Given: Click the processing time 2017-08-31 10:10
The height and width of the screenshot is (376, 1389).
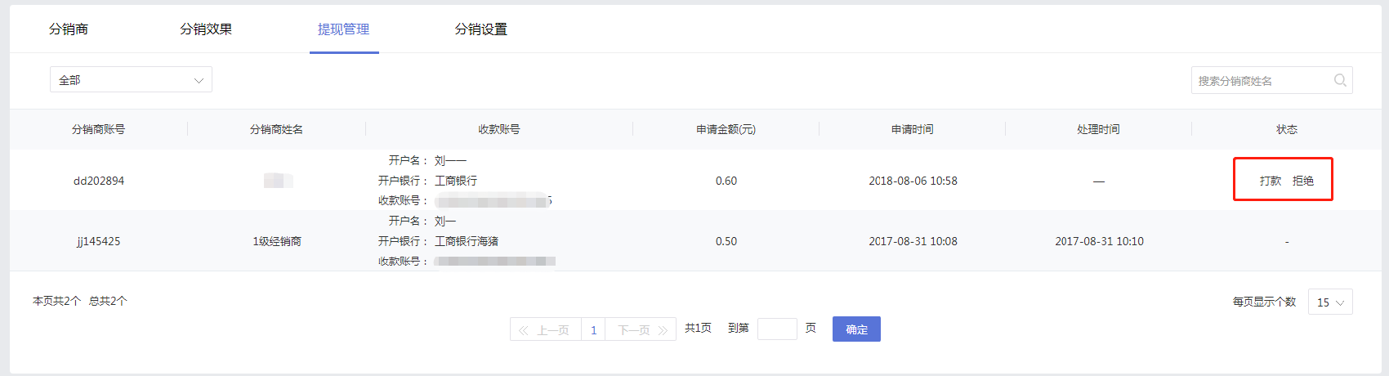Looking at the screenshot, I should (x=1099, y=241).
